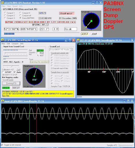The image size is (135, 148).
Task: Close the SCF-XY graph window
Action: 132,40
